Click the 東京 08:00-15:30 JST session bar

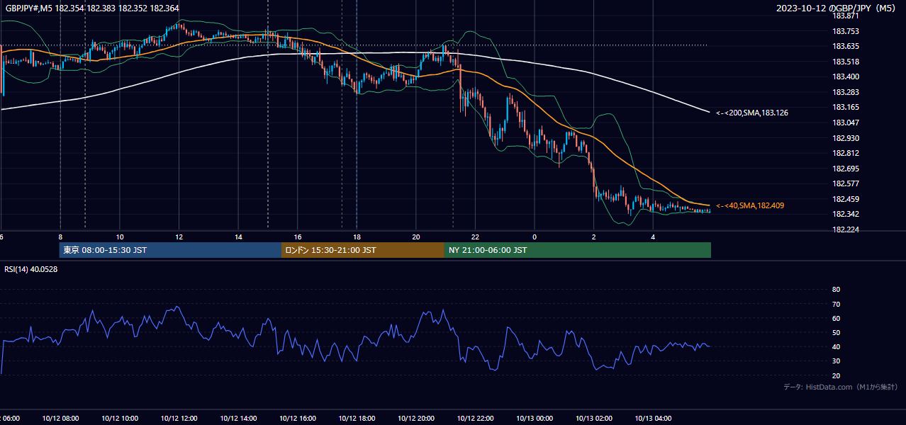(x=170, y=250)
